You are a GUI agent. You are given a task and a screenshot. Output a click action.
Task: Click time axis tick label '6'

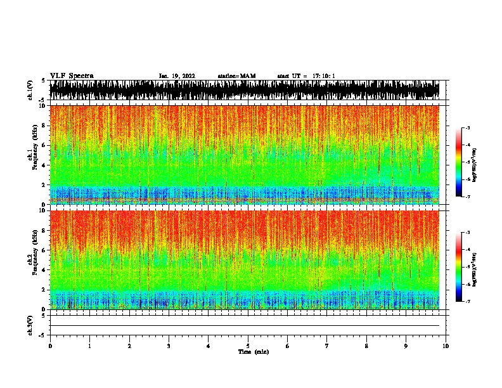point(288,346)
